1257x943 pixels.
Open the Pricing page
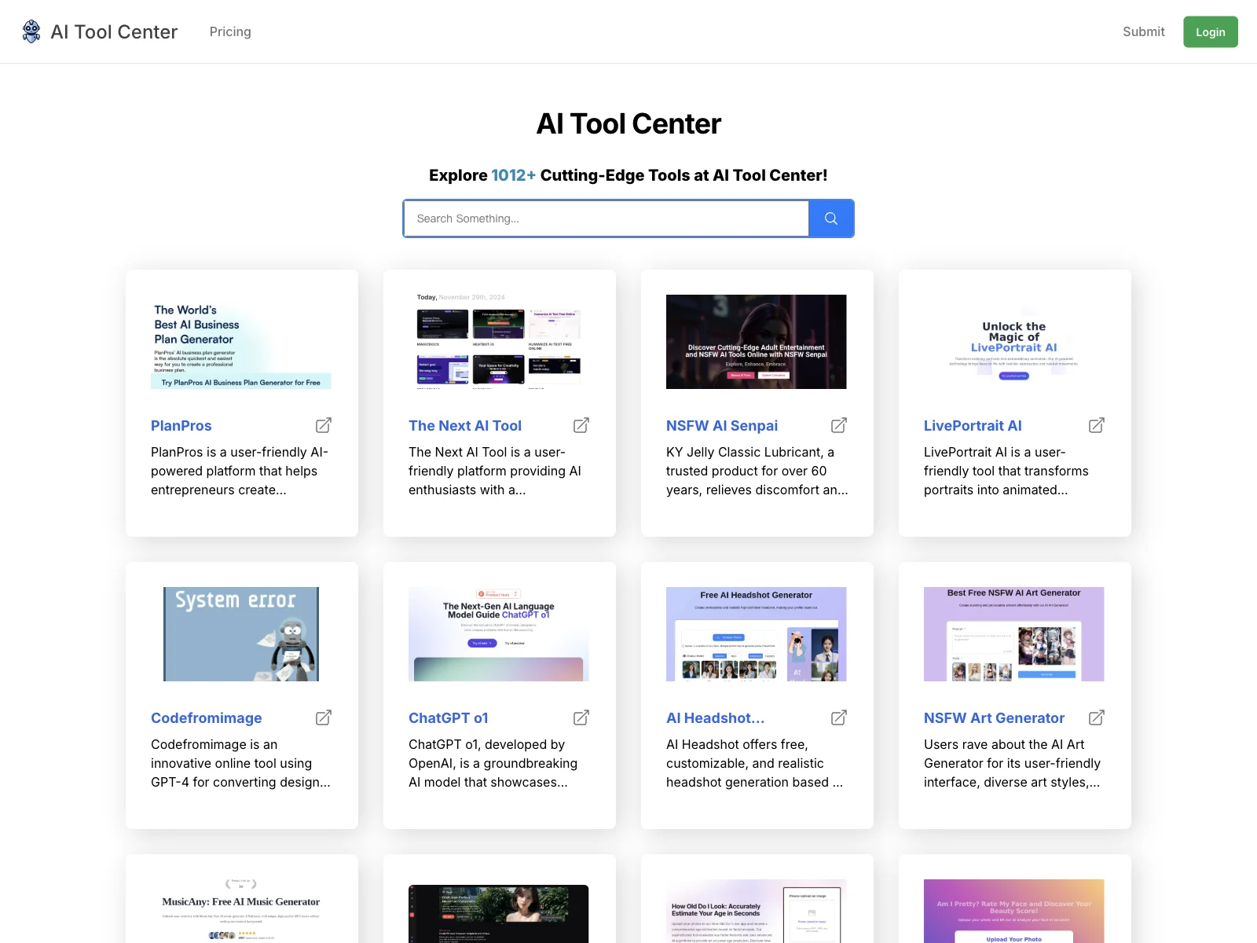tap(230, 31)
